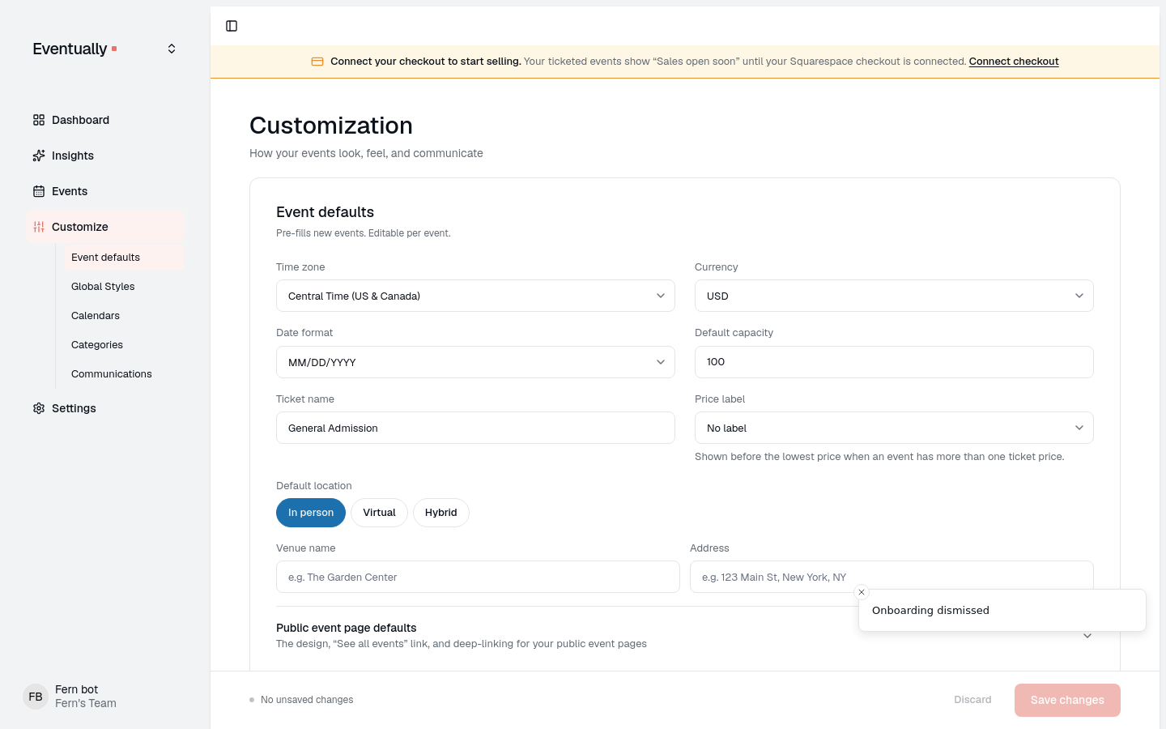1166x729 pixels.
Task: Open Events in the sidebar
Action: coord(105,191)
